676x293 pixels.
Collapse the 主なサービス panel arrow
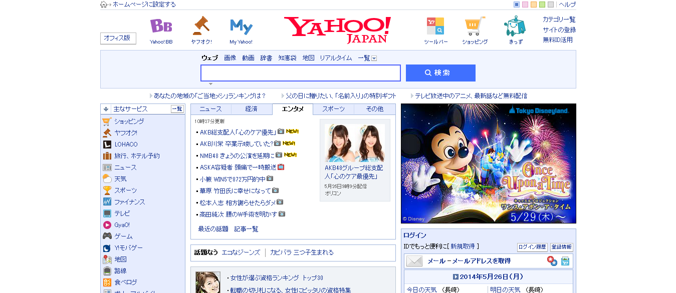(106, 109)
